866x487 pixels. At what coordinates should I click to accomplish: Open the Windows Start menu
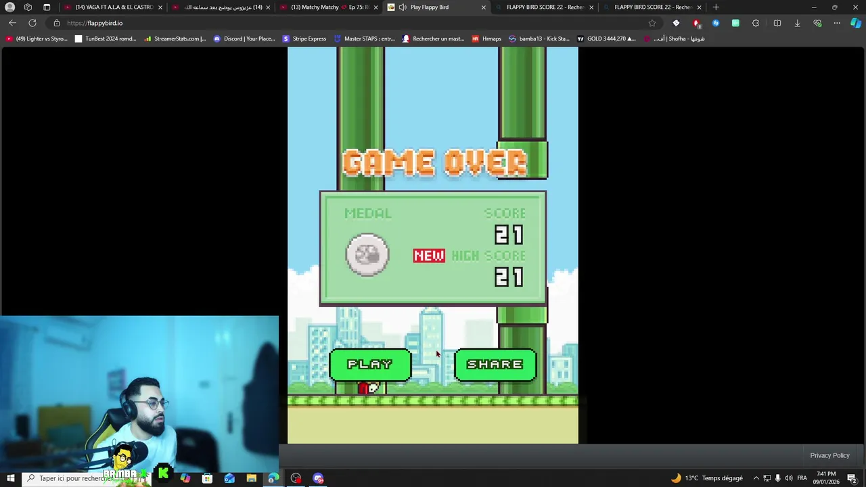(x=10, y=478)
